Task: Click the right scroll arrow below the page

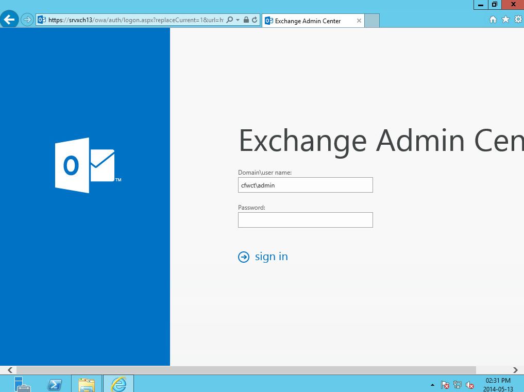Action: [515, 370]
